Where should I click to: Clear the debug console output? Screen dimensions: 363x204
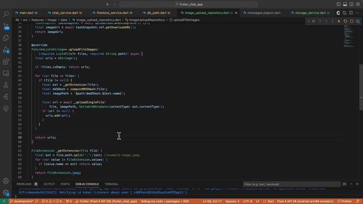click(344, 184)
